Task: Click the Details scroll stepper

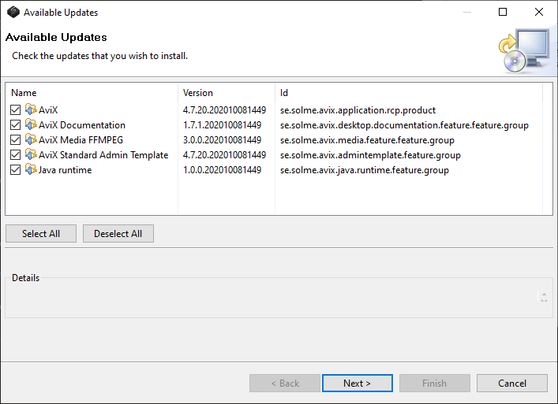Action: tap(543, 297)
